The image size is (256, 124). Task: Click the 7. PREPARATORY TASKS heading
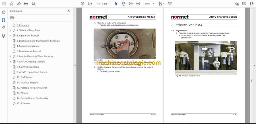click(x=187, y=25)
